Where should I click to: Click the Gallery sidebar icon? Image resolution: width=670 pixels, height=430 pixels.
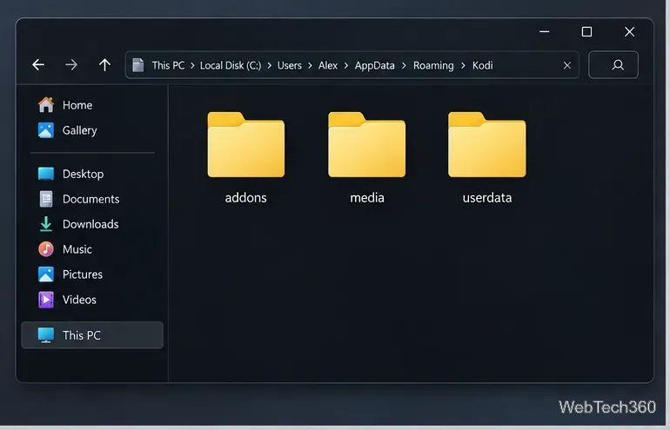click(x=46, y=130)
